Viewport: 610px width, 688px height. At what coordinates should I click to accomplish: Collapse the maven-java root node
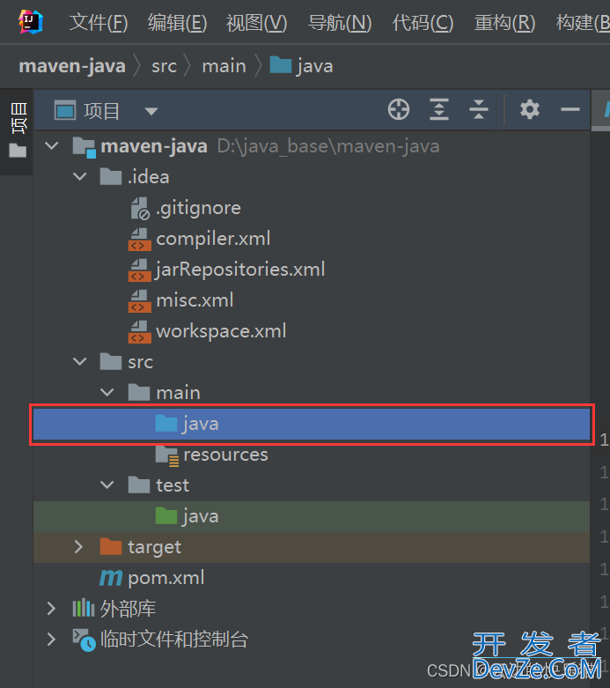pyautogui.click(x=52, y=145)
